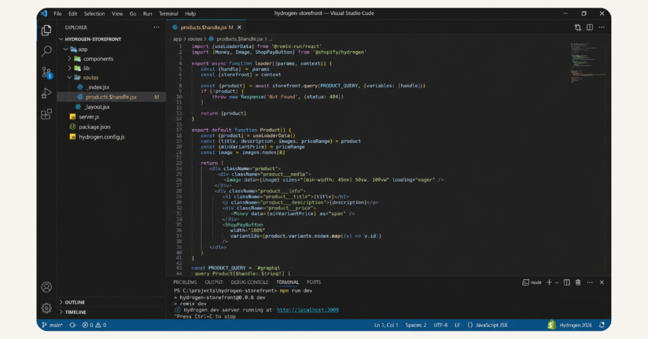
Task: Open the Source Control view
Action: (x=46, y=72)
